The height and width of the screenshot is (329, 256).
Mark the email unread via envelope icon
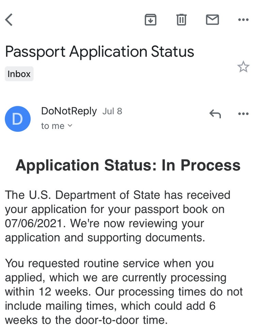coord(212,19)
